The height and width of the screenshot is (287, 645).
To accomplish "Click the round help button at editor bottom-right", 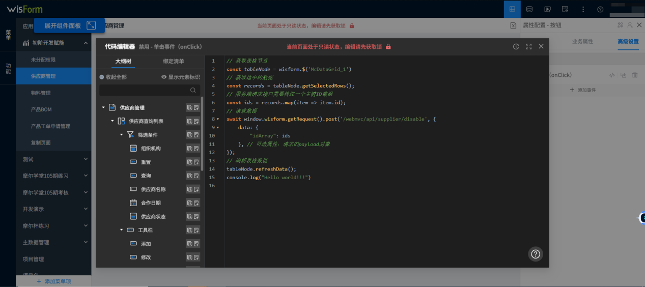I will click(535, 254).
